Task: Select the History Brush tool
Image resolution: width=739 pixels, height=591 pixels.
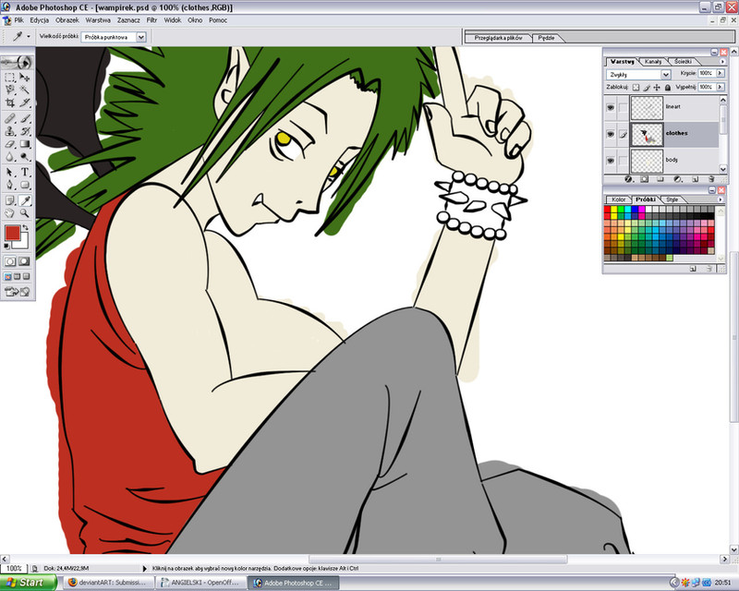Action: coord(25,131)
